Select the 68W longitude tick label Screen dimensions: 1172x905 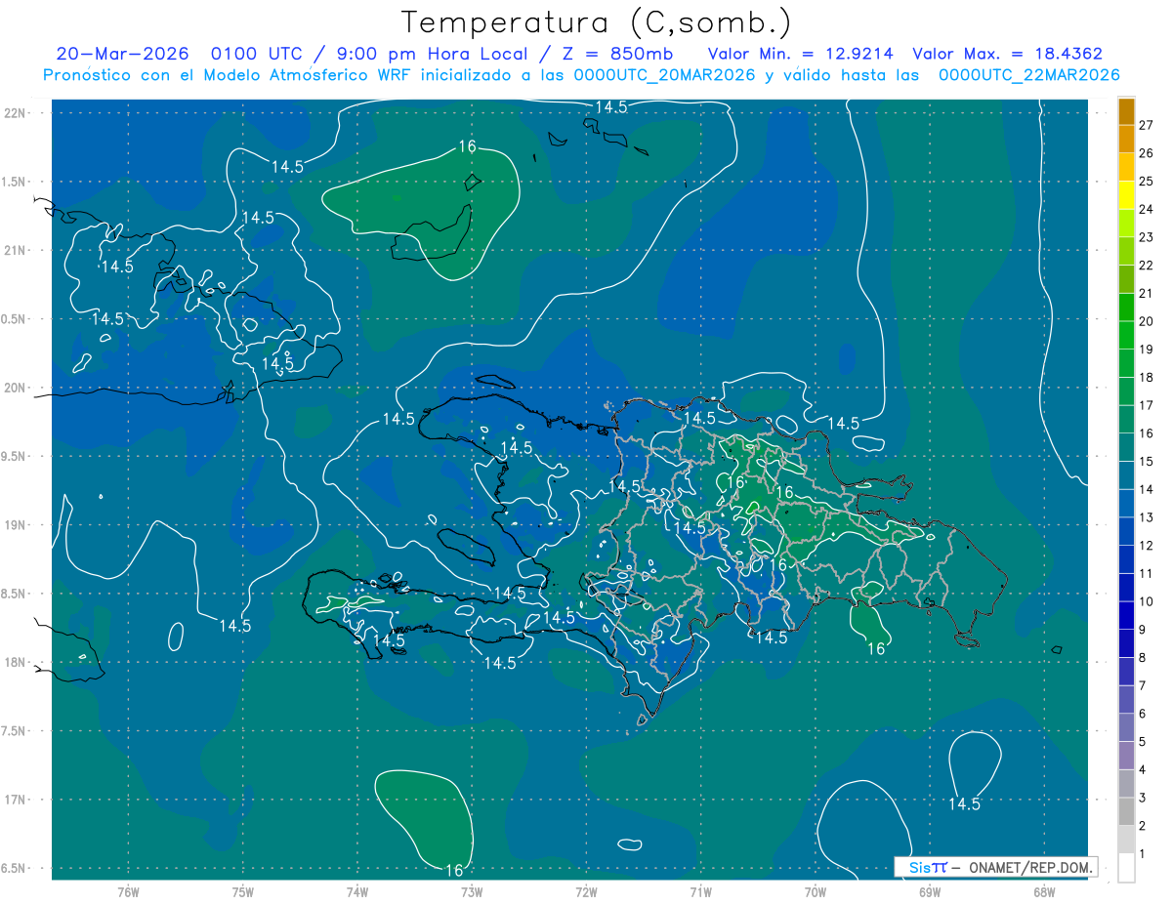[x=1044, y=892]
